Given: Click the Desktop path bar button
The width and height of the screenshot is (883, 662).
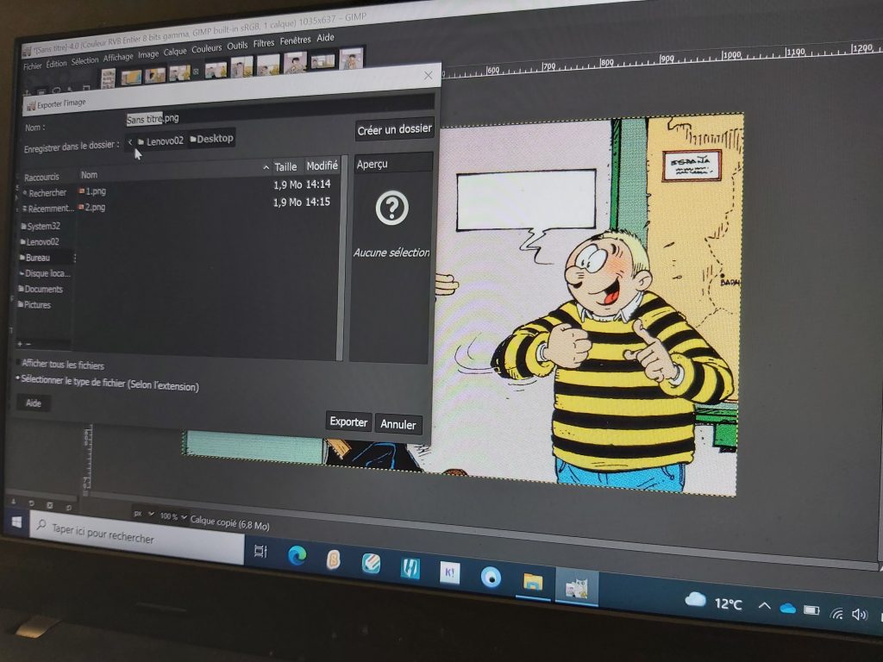Looking at the screenshot, I should (212, 139).
